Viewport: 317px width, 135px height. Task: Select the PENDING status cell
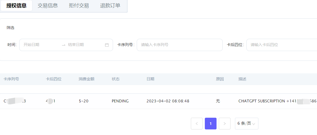[x=120, y=101]
